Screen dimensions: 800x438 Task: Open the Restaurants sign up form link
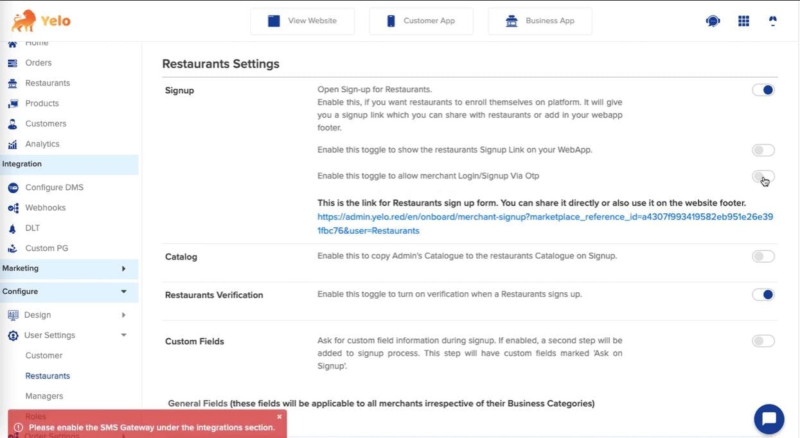544,216
